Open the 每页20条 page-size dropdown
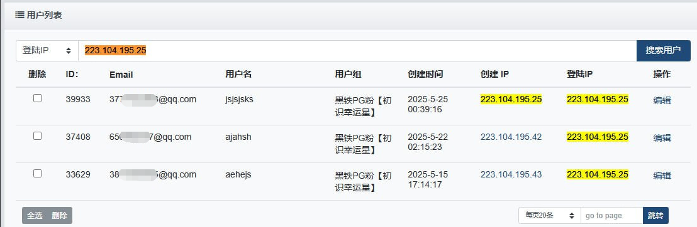The height and width of the screenshot is (227, 697). [x=549, y=216]
